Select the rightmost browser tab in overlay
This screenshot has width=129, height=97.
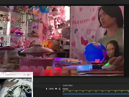24,73
